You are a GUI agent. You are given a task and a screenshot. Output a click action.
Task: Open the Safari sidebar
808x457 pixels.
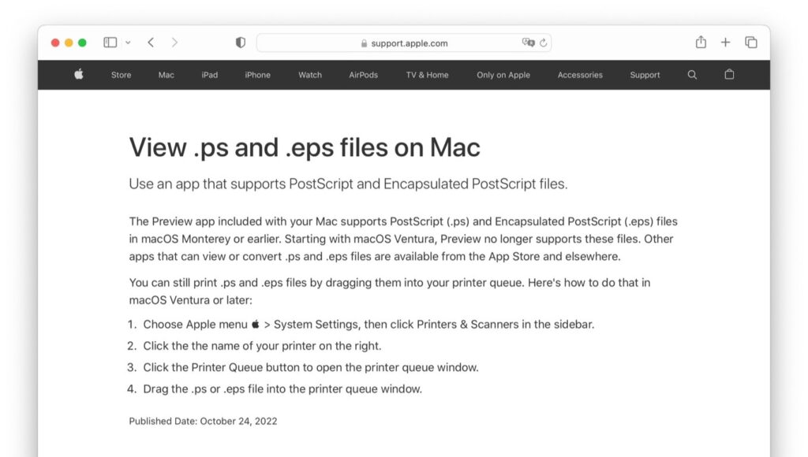[x=109, y=43]
